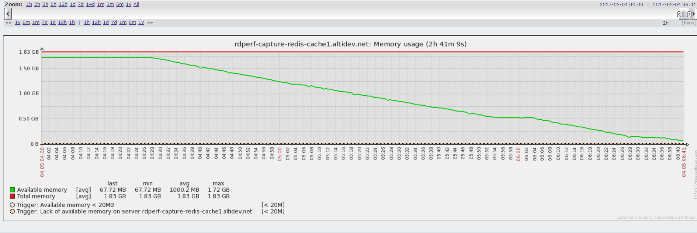
Task: Click the right resize handle of the scrollbar thumb
Action: tap(689, 14)
